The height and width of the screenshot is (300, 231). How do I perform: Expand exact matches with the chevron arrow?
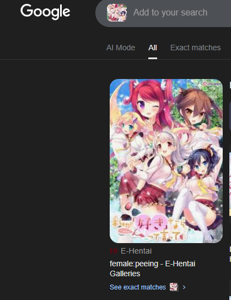pyautogui.click(x=184, y=287)
